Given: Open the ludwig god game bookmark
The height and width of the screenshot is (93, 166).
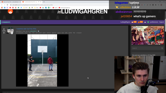Looking at the screenshot, I should click(x=65, y=7).
